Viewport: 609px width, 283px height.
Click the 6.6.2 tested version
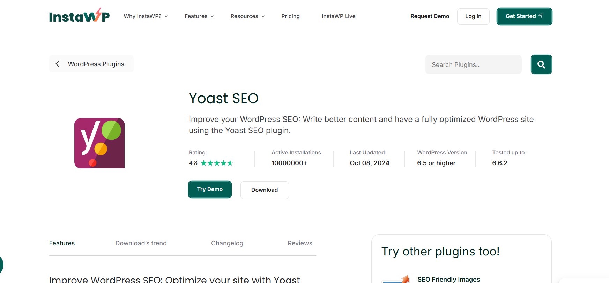pos(500,163)
